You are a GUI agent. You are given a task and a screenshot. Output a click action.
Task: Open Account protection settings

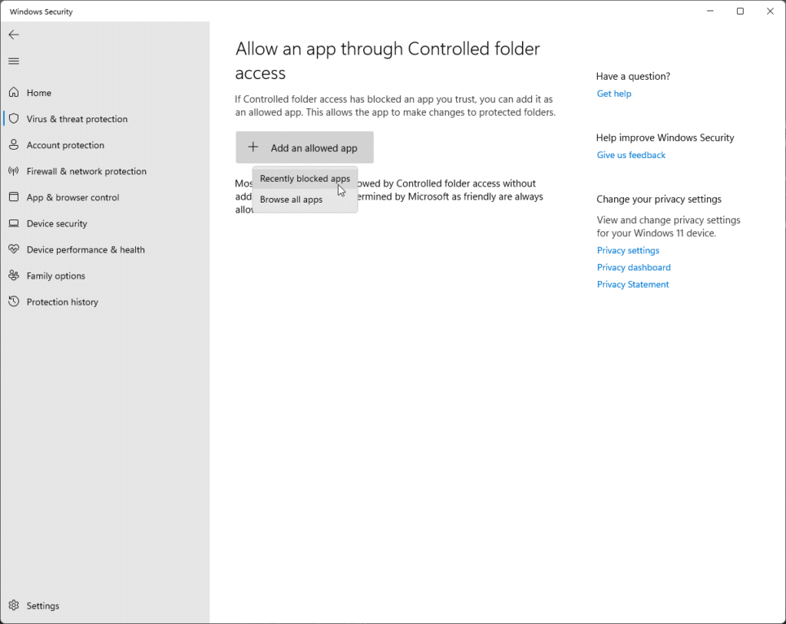coord(67,145)
